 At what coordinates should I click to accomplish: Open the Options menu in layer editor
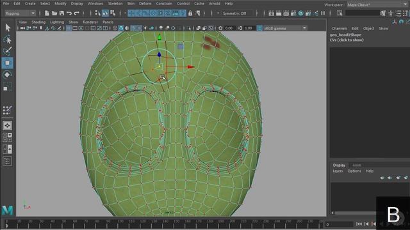(x=354, y=171)
